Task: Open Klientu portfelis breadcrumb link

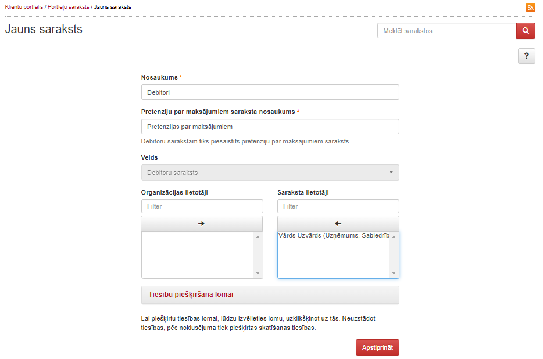Action: (x=24, y=8)
